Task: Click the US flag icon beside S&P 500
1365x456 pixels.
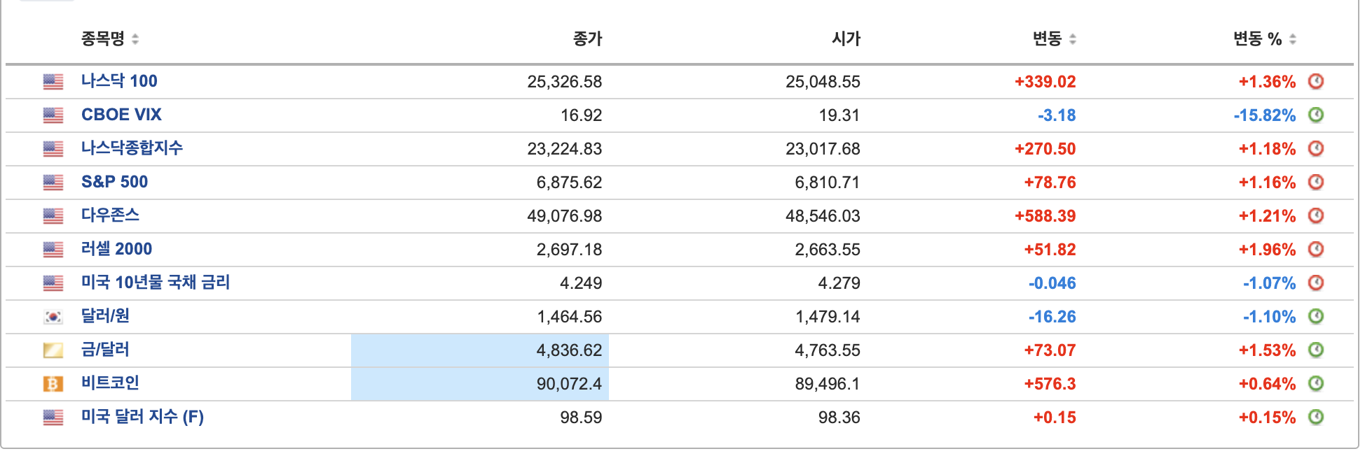Action: click(x=53, y=183)
